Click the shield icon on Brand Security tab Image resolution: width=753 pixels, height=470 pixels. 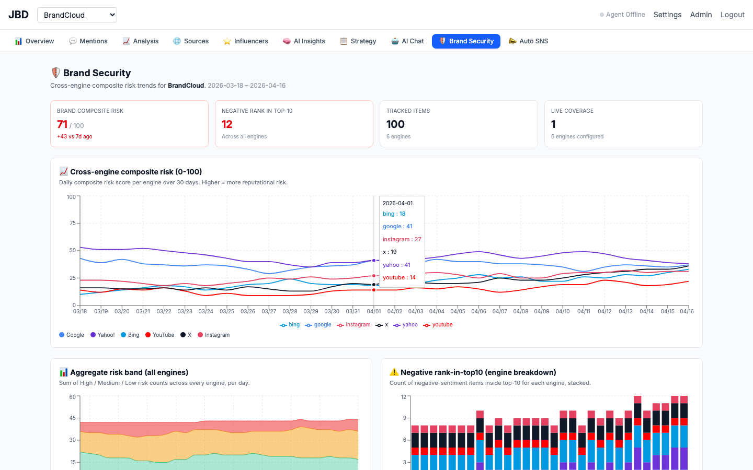442,41
